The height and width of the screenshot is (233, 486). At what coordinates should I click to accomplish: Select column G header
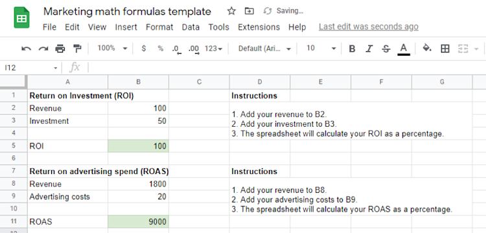tap(442, 82)
